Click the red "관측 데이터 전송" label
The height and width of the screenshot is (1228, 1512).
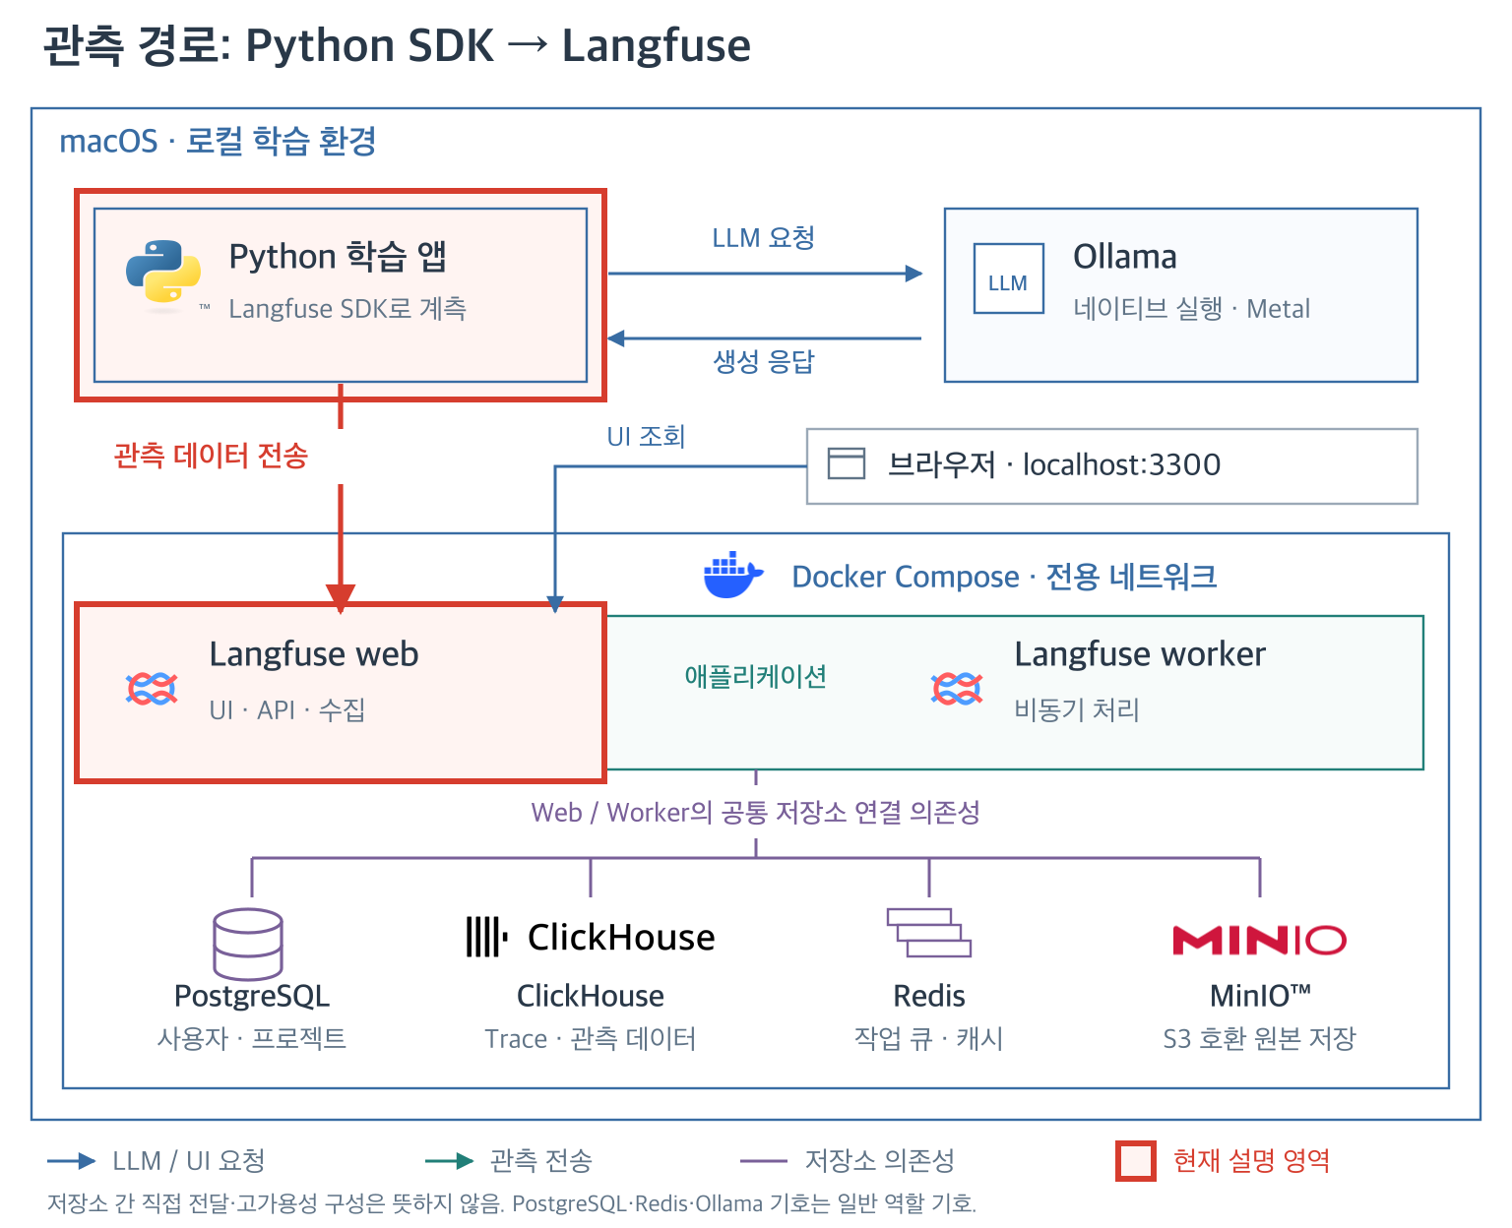pyautogui.click(x=211, y=455)
